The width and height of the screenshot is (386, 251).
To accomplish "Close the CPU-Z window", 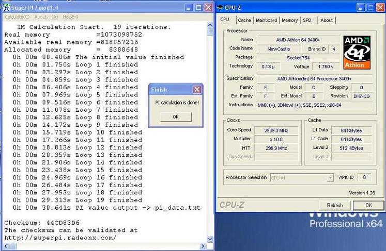I will click(380, 8).
